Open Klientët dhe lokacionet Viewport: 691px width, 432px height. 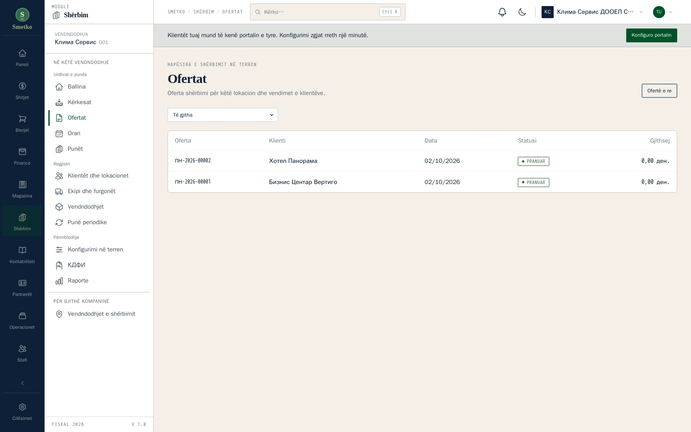pyautogui.click(x=99, y=176)
